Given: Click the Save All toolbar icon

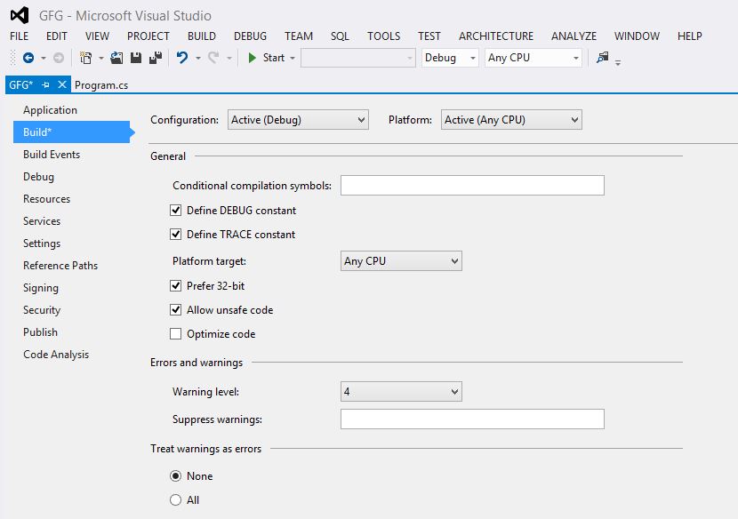Looking at the screenshot, I should tap(156, 58).
